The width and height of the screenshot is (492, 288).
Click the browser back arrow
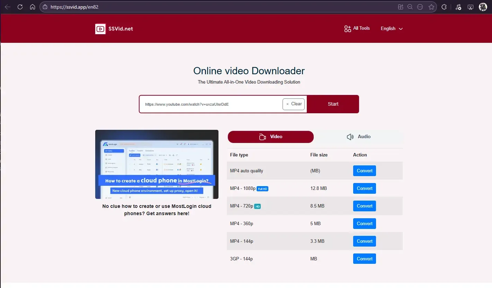pos(8,7)
